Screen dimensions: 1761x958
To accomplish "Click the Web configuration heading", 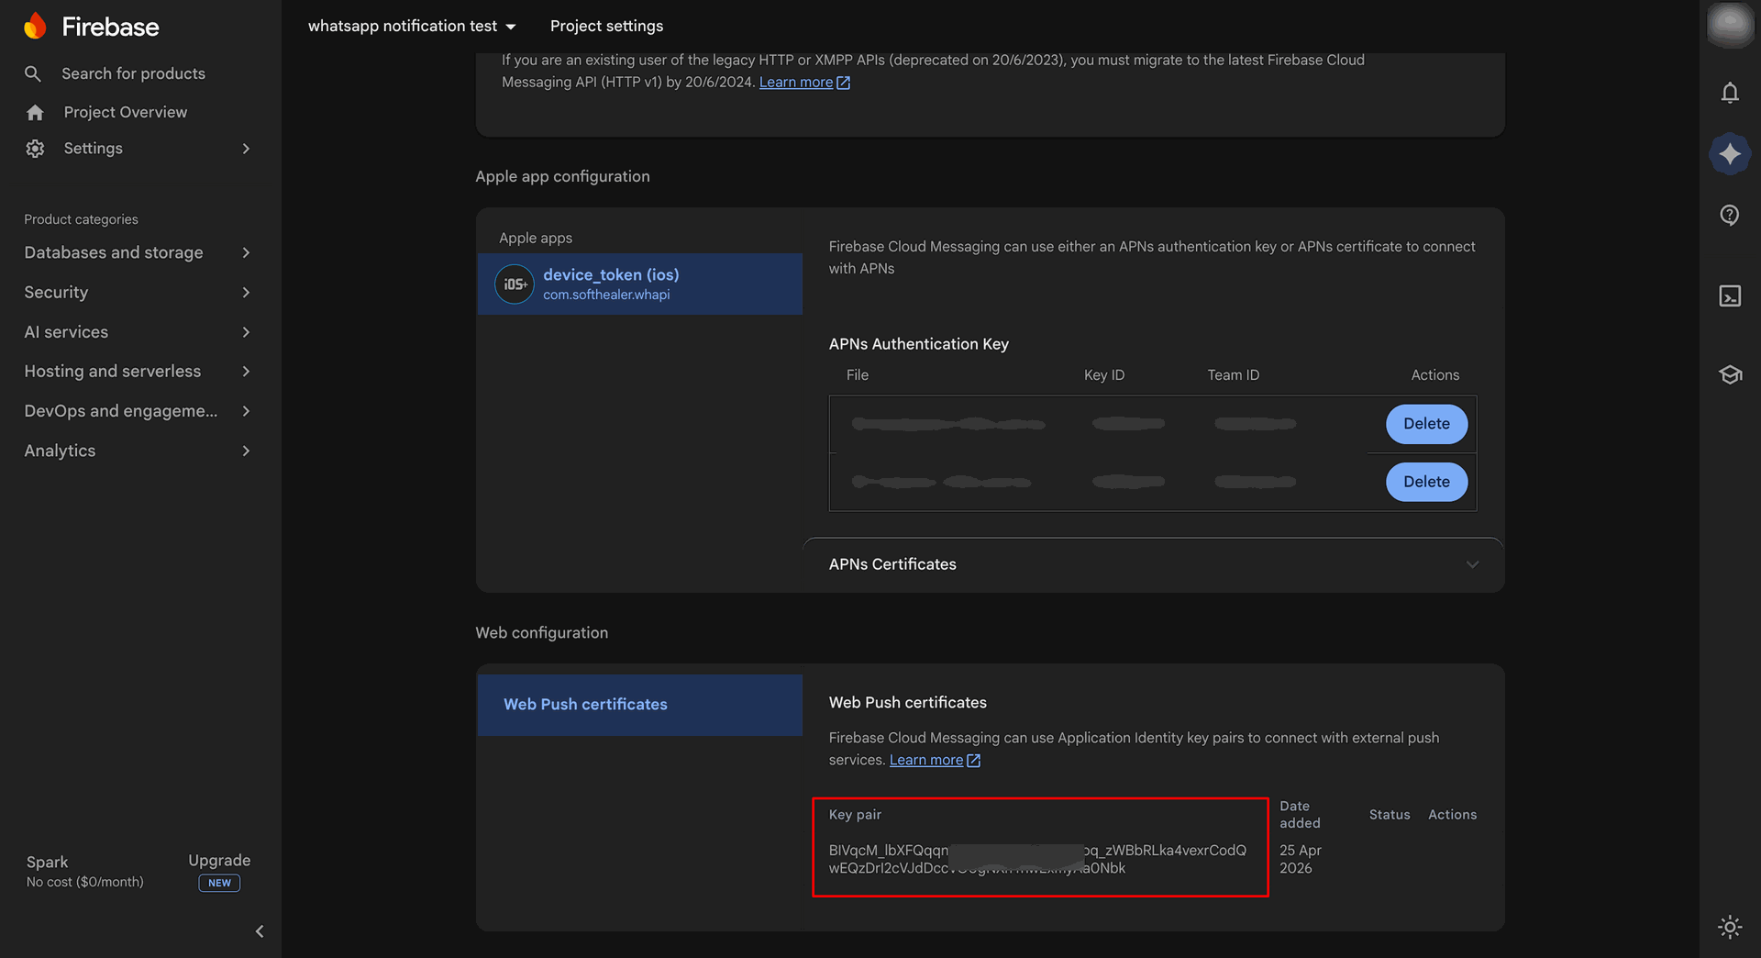I will 542,633.
